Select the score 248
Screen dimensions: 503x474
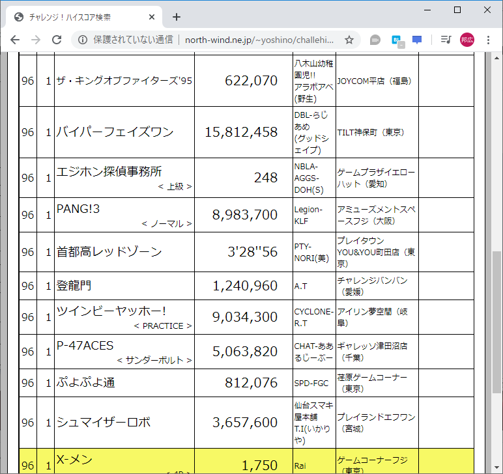click(x=266, y=178)
